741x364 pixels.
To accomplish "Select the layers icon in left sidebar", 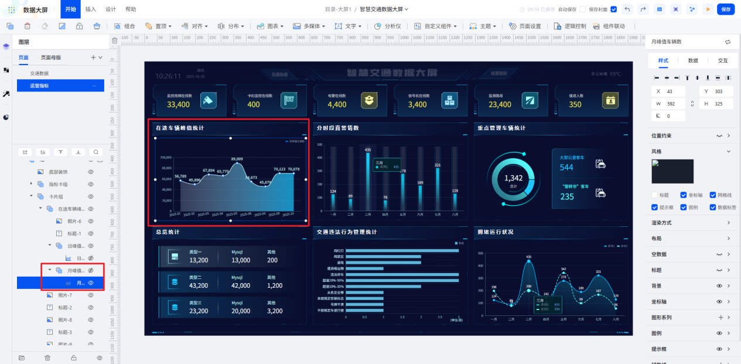I will (x=6, y=46).
